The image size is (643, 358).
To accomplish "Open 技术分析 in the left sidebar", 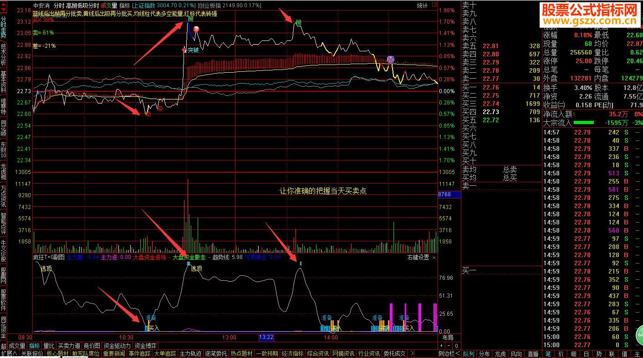I will tap(4, 55).
